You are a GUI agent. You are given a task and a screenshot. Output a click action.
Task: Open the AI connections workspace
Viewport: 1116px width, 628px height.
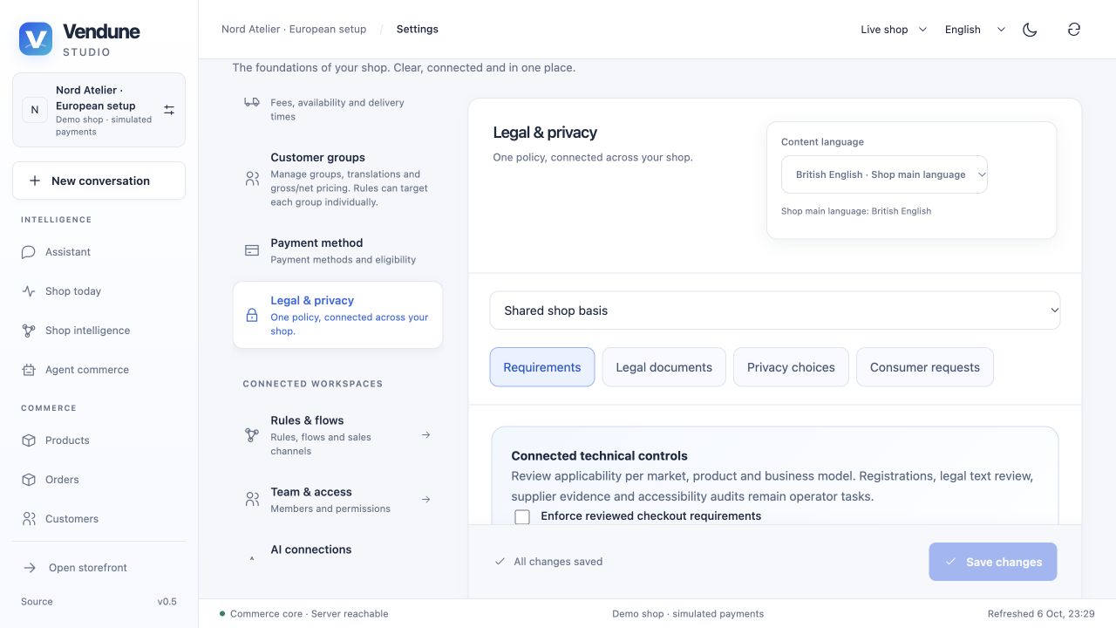click(337, 550)
